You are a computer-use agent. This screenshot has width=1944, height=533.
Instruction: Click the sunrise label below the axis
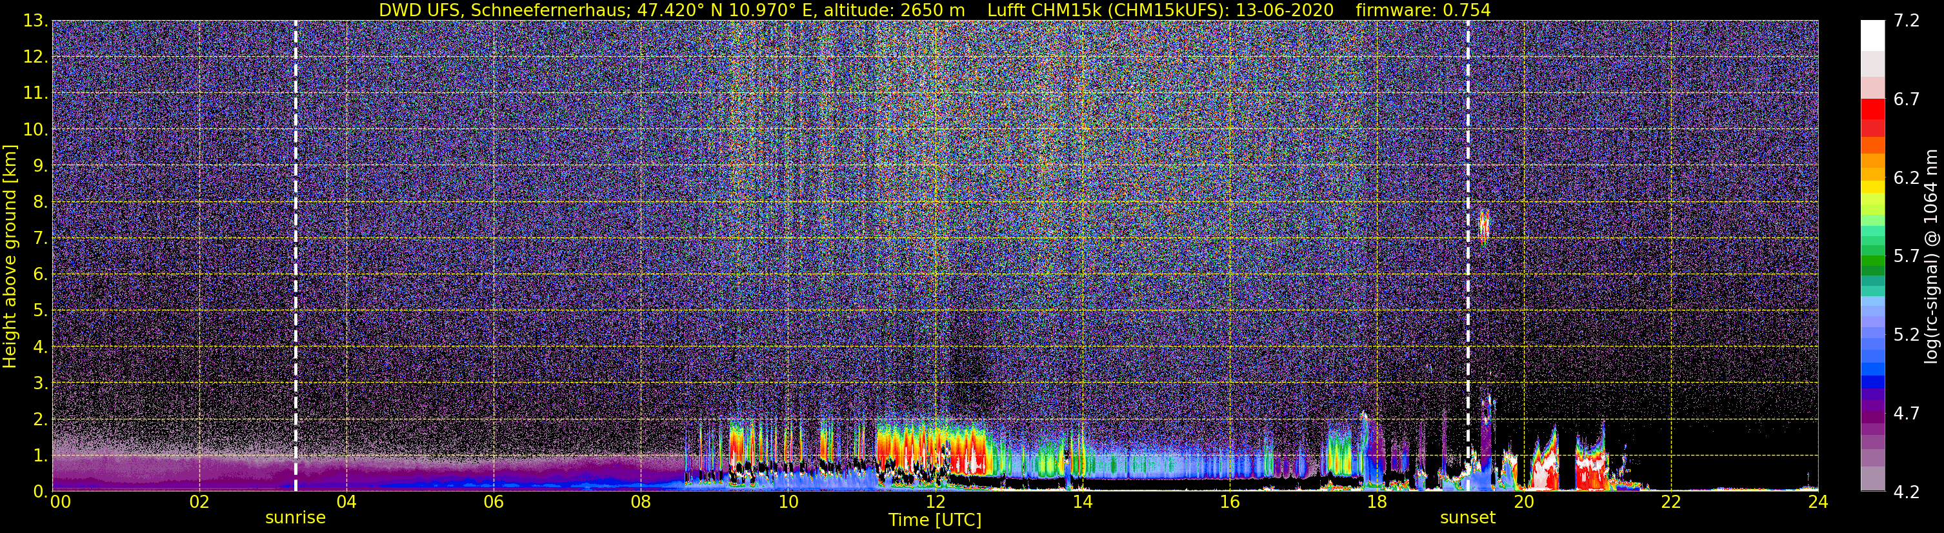[x=295, y=518]
